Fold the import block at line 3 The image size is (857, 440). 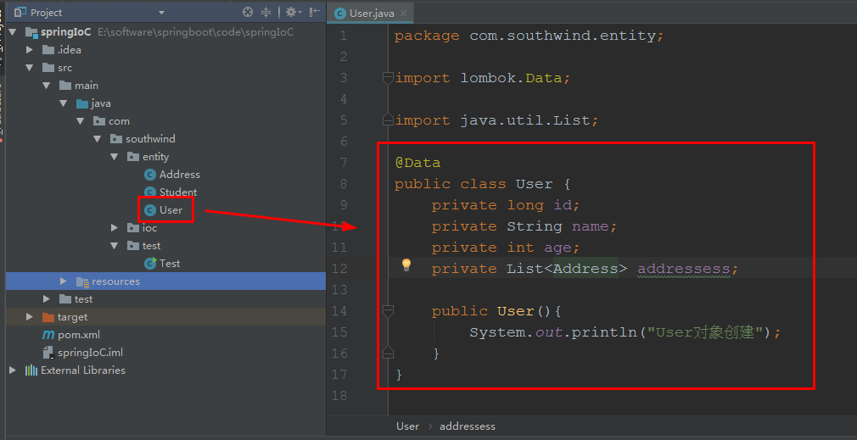388,78
